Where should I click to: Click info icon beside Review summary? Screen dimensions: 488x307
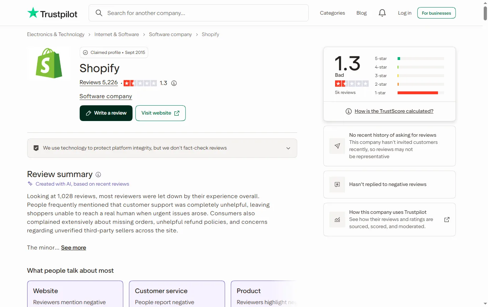click(98, 175)
